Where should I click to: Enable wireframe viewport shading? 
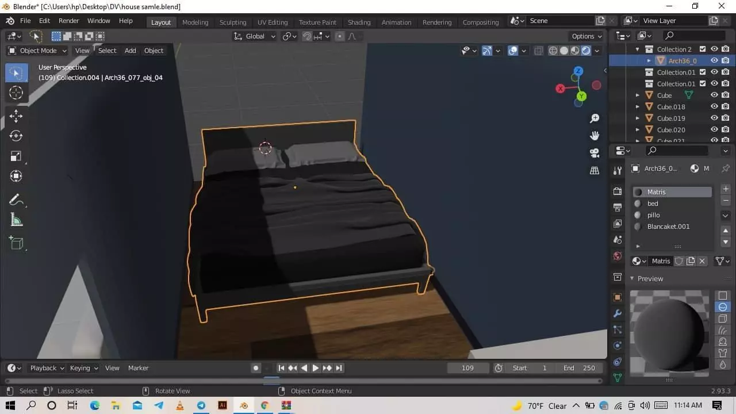[x=553, y=51]
